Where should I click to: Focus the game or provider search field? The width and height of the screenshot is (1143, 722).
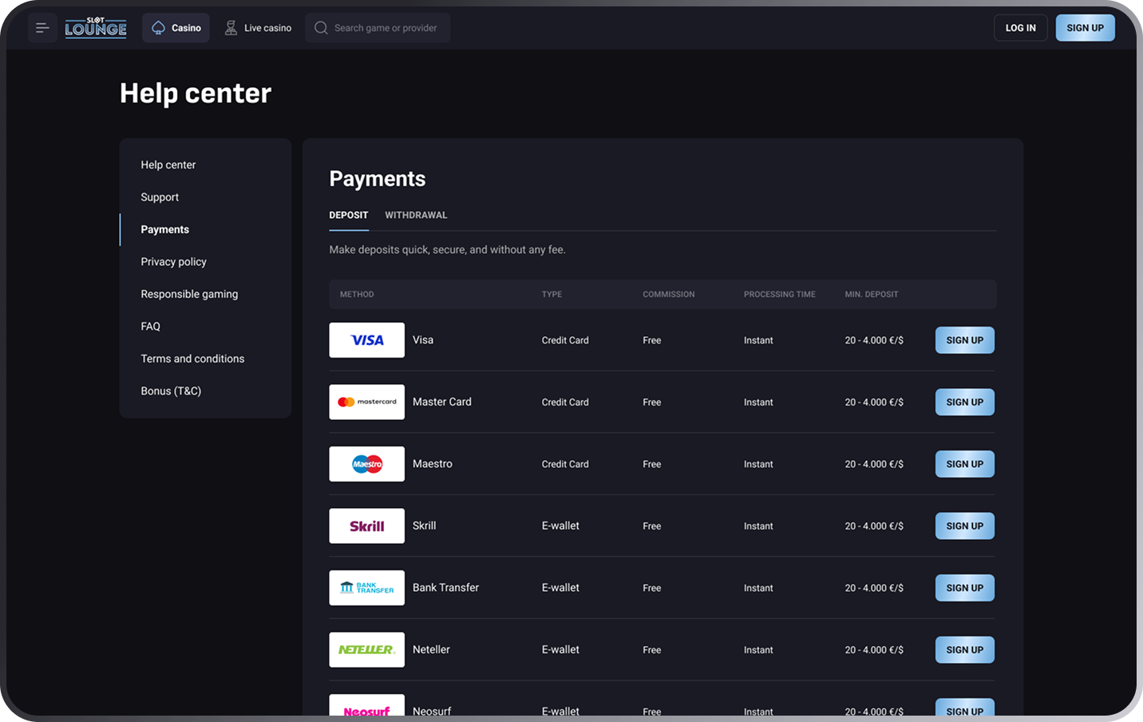coord(385,28)
